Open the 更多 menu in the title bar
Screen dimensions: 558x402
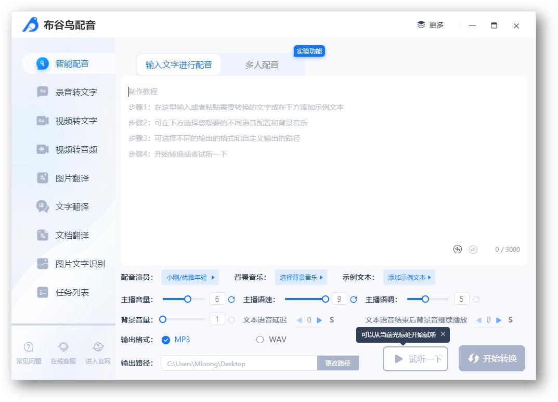[432, 24]
